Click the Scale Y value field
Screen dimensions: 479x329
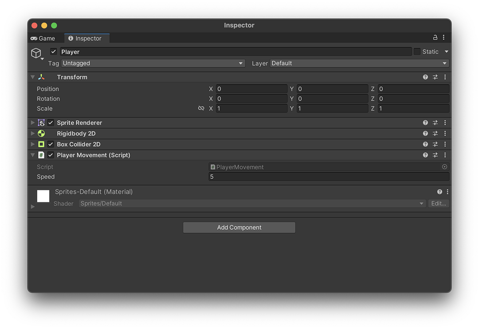coord(332,108)
